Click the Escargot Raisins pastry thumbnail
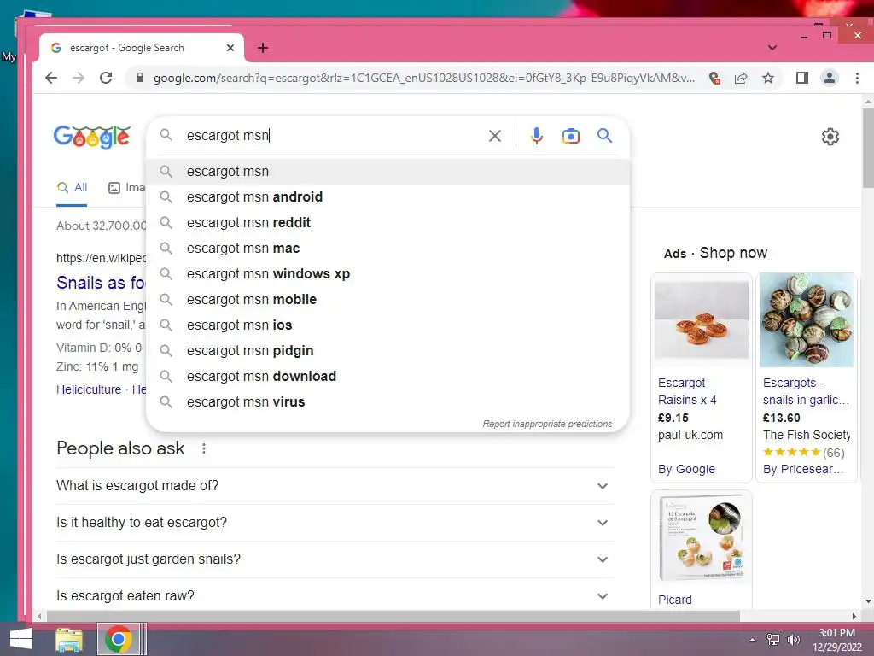The image size is (874, 656). tap(702, 320)
